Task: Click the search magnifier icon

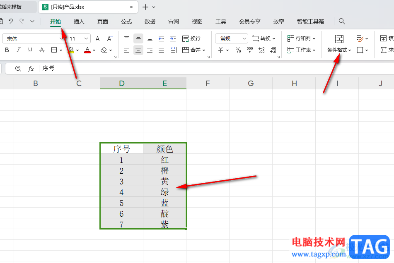Action: [342, 22]
